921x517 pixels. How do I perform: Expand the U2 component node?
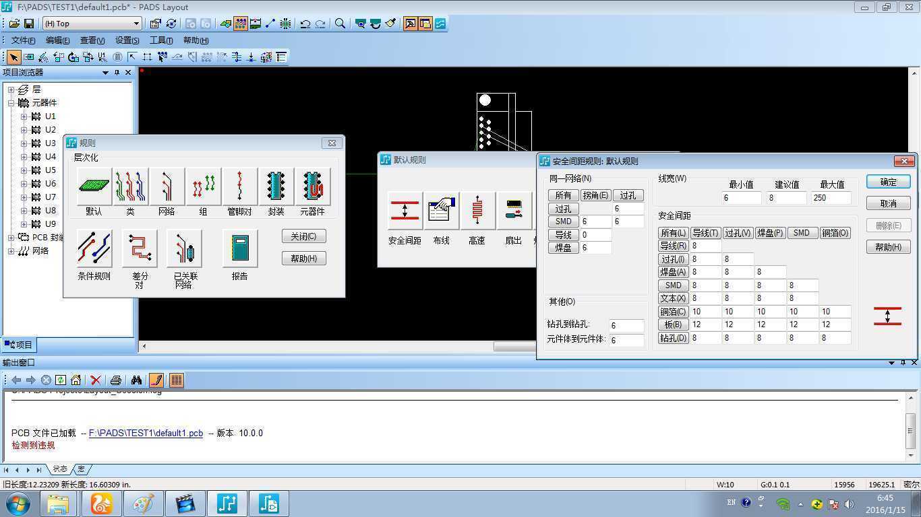coord(24,130)
